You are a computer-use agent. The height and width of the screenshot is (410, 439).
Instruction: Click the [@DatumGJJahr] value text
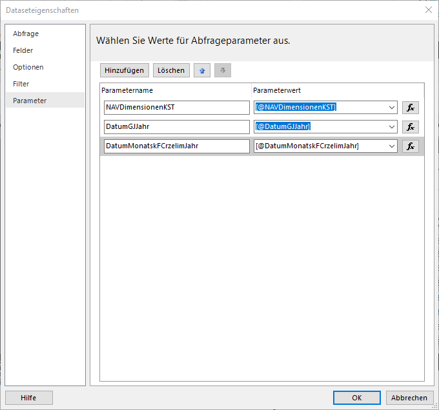(x=283, y=126)
